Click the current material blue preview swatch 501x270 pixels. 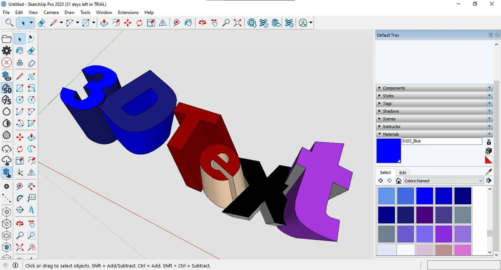click(x=389, y=151)
